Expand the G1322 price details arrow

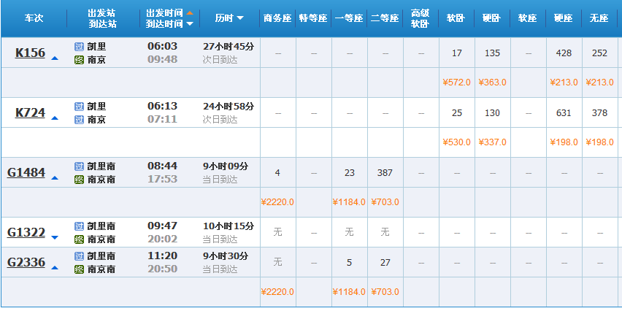pyautogui.click(x=55, y=237)
